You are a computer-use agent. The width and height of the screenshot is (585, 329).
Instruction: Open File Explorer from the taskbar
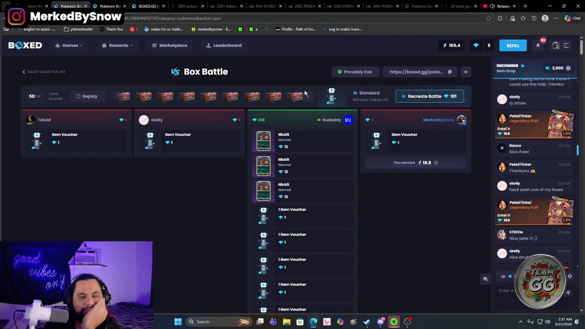(x=287, y=322)
